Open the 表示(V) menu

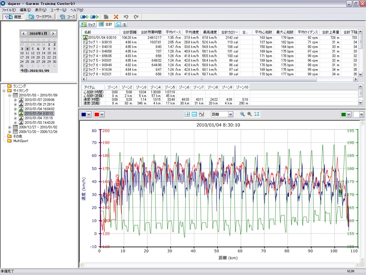[x=41, y=10]
